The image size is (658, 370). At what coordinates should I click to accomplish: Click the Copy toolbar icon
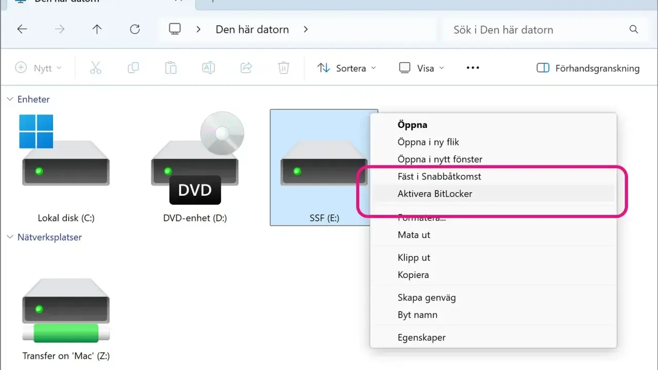[x=133, y=68]
